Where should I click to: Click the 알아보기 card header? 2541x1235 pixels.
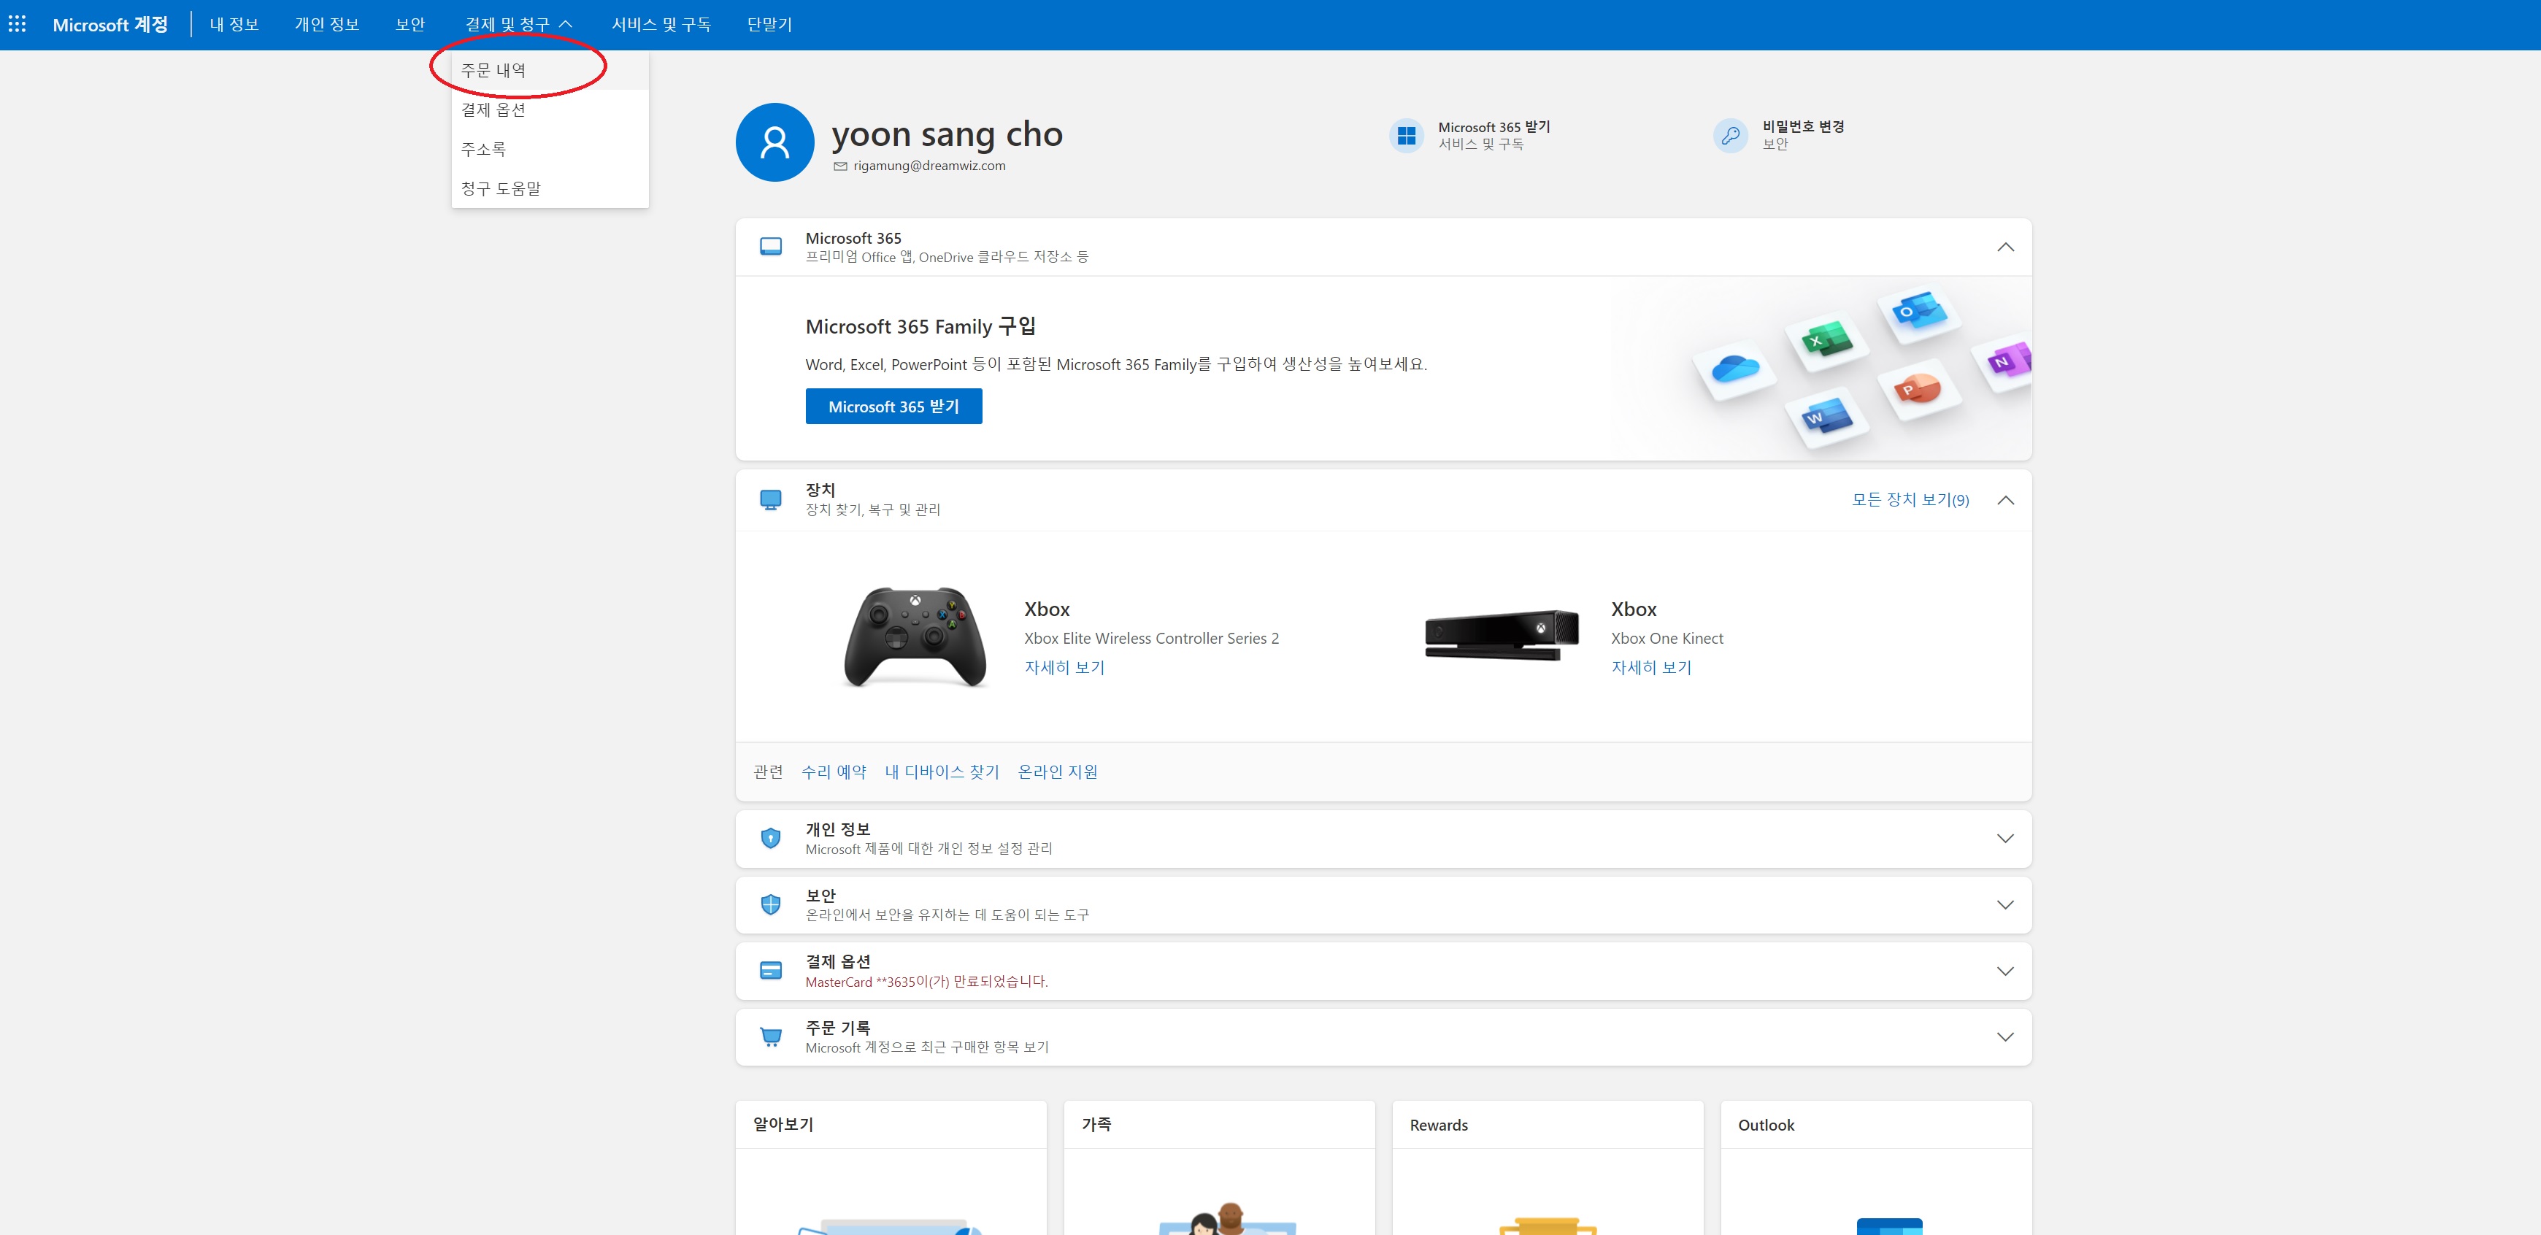(891, 1125)
